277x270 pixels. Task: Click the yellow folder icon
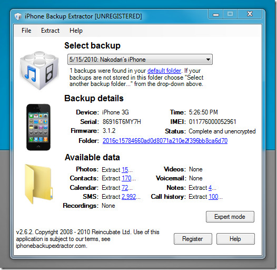tap(38, 184)
